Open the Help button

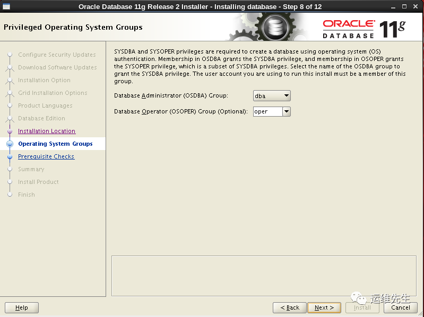[x=22, y=307]
